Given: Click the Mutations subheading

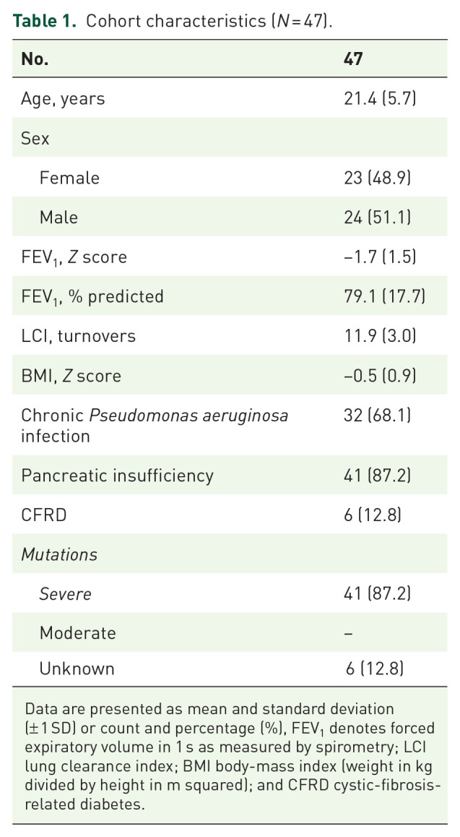Looking at the screenshot, I should 59,554.
